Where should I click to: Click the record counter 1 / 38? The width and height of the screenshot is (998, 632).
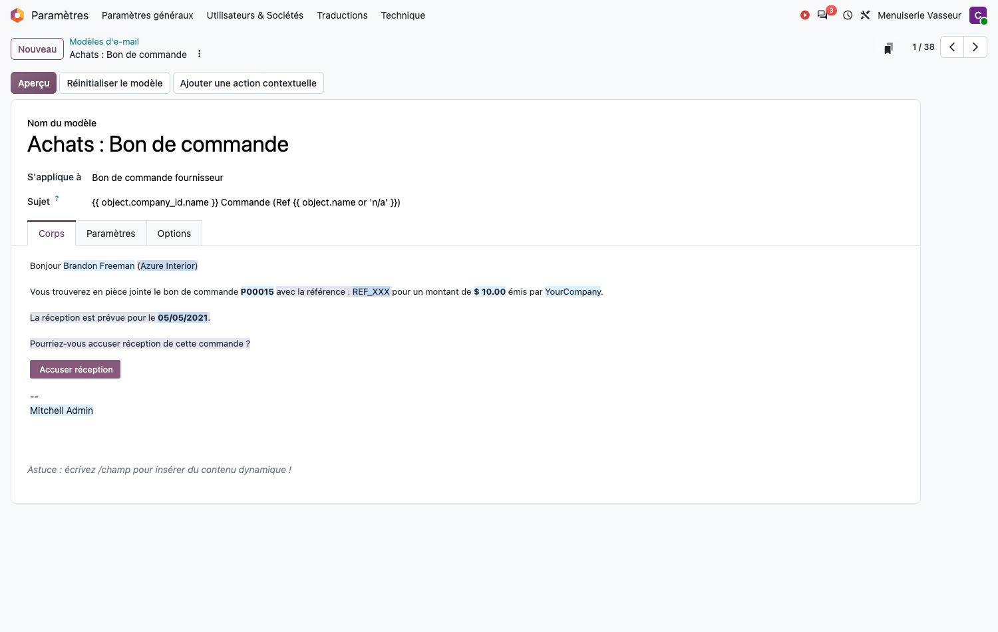(x=923, y=47)
